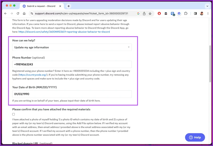This screenshot has width=213, height=146.
Task: Reload the page with refresh icon
Action: pyautogui.click(x=18, y=14)
